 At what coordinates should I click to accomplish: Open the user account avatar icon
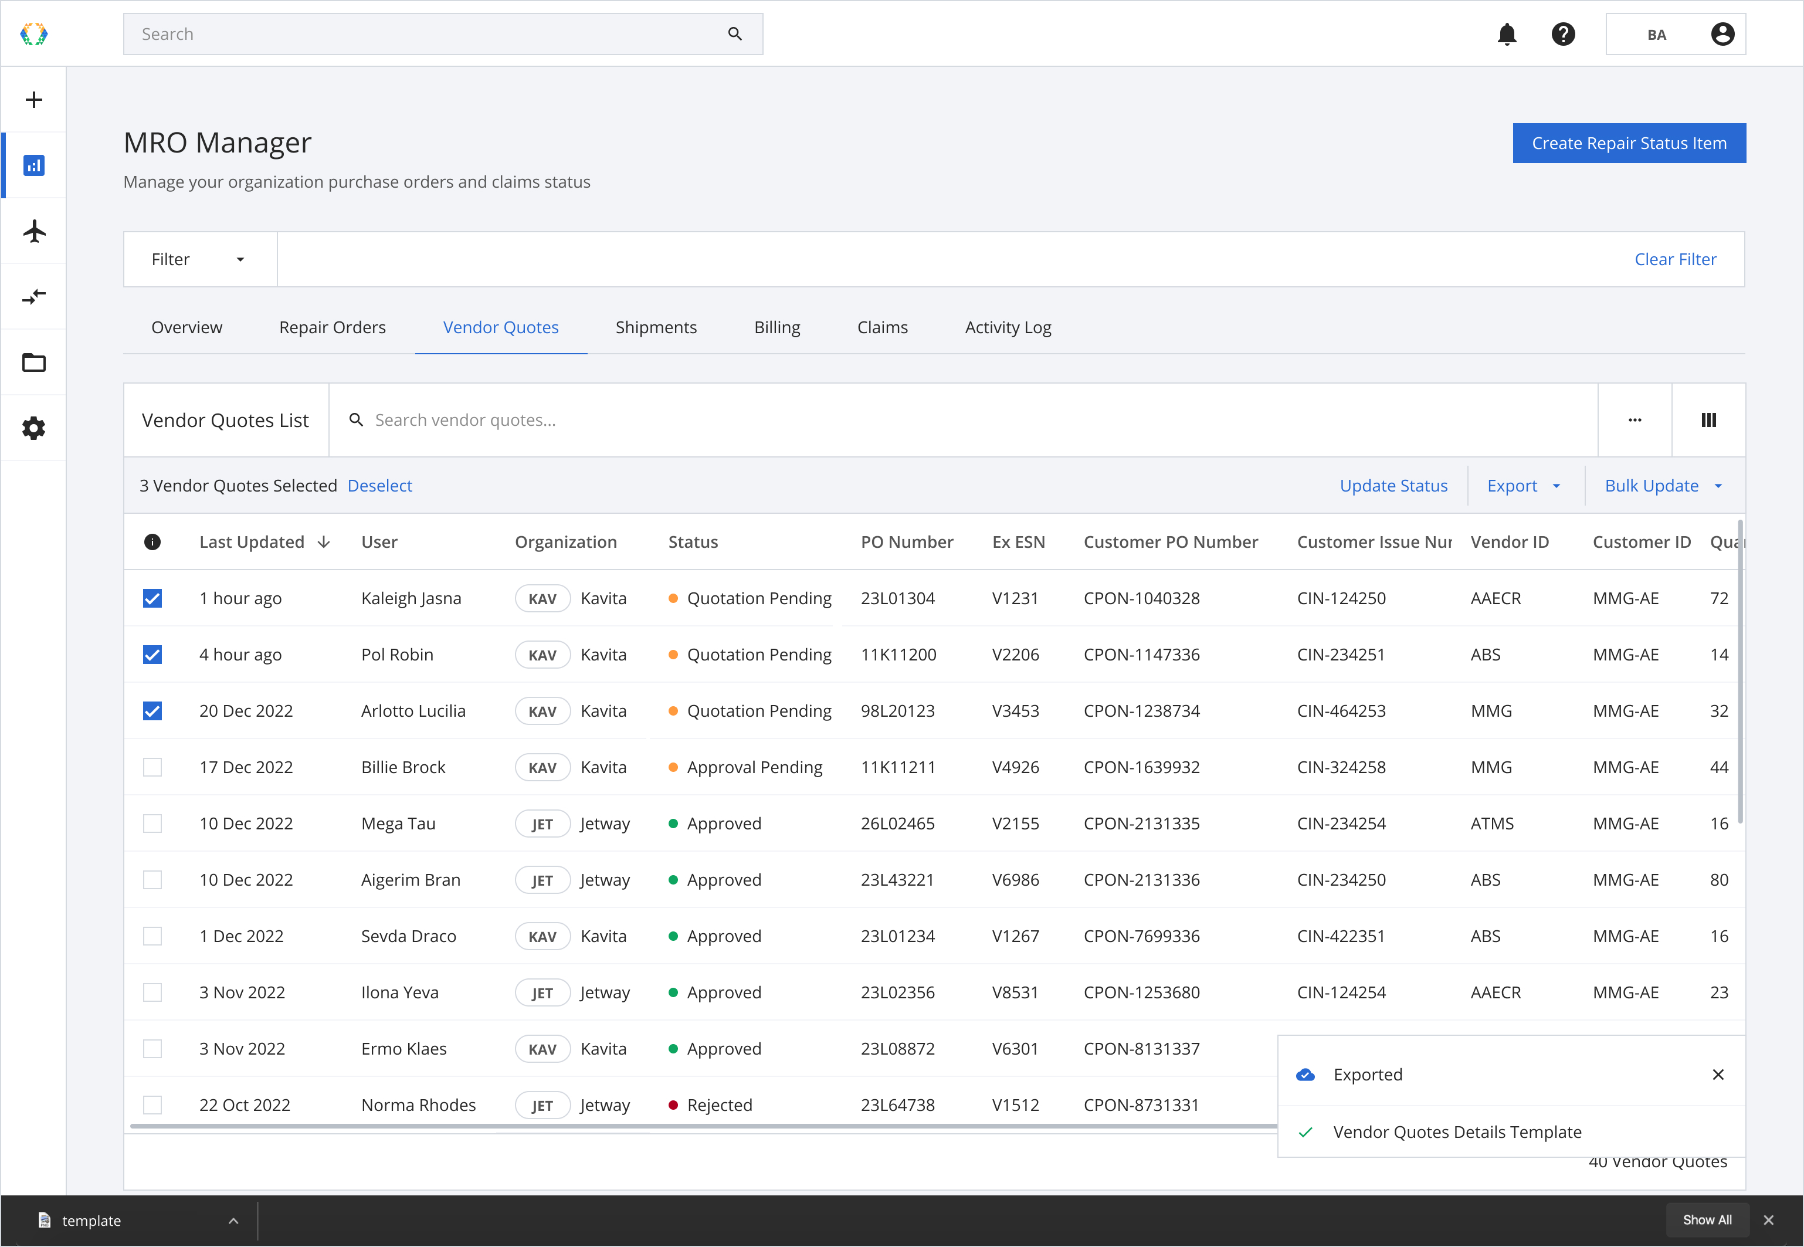pos(1722,33)
